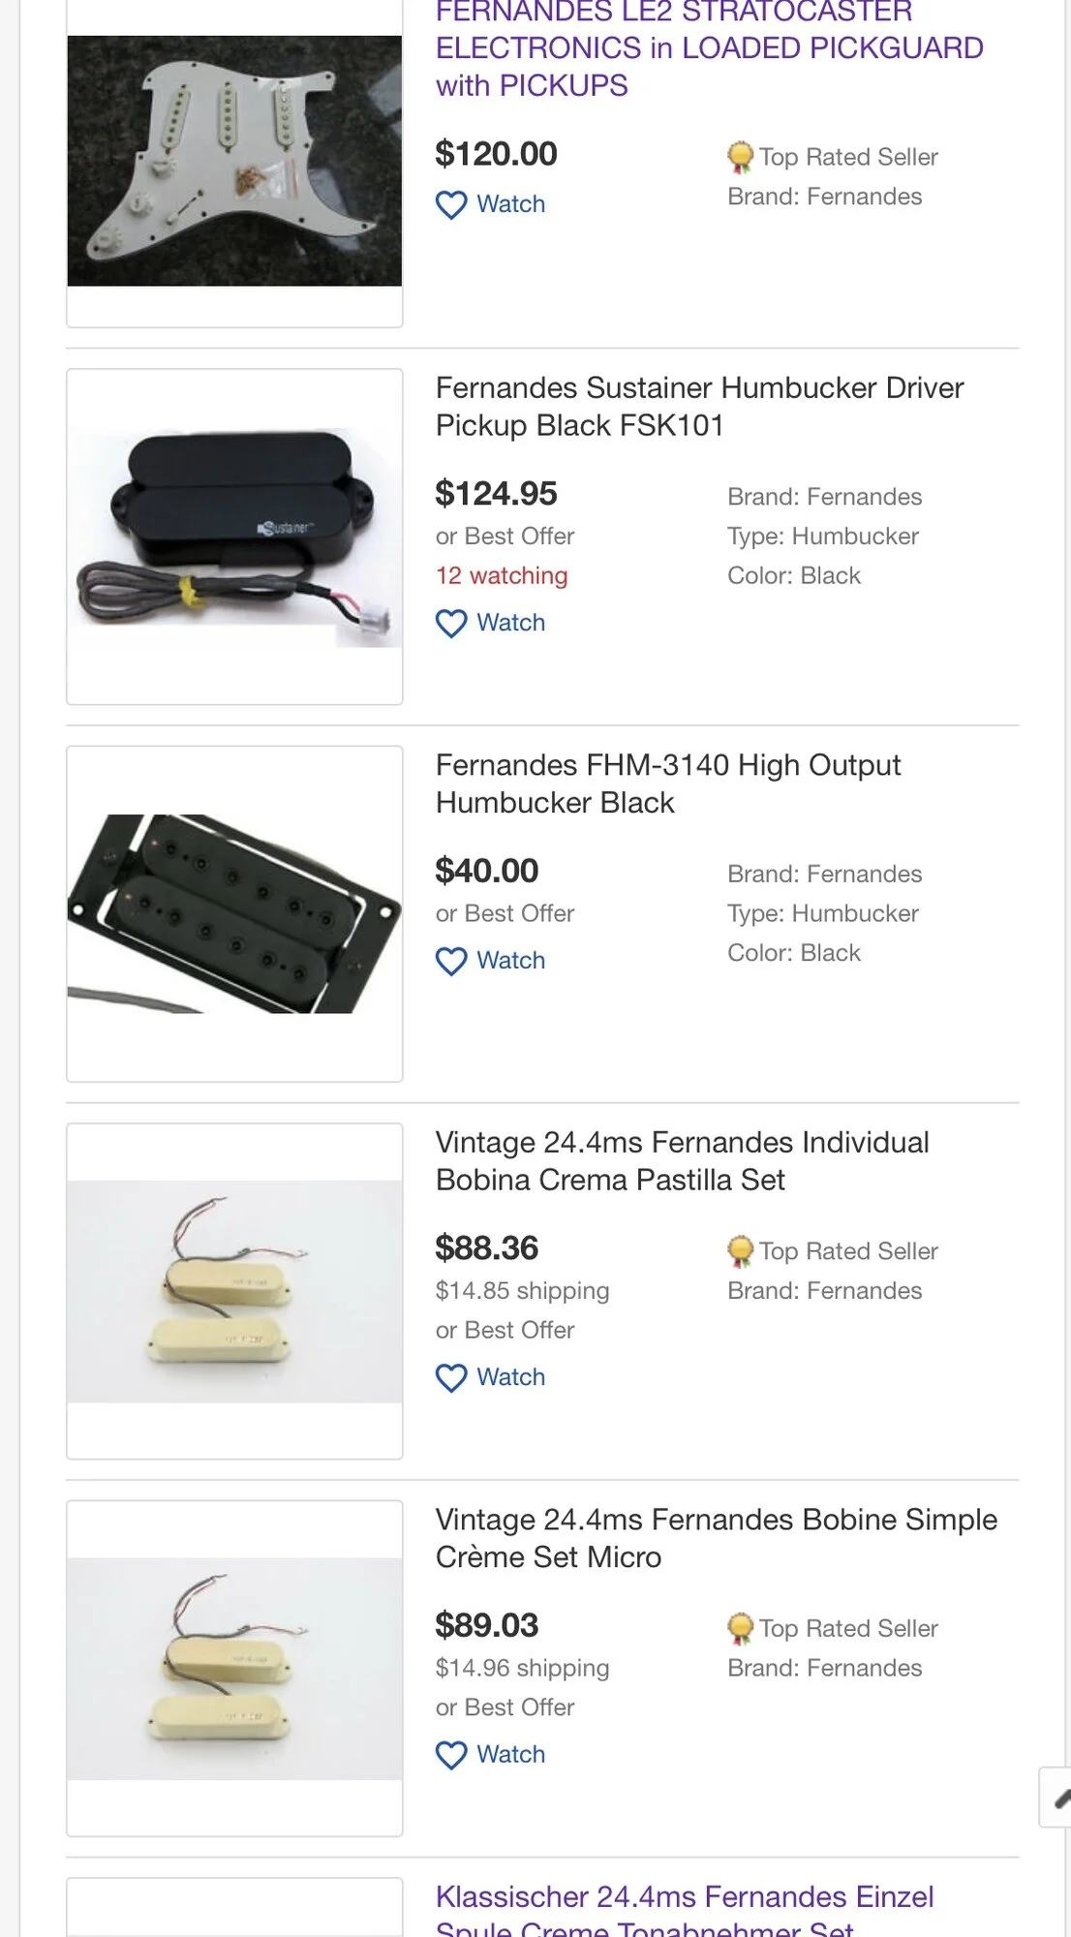The image size is (1071, 1937).
Task: Click FHM-3140 black humbucker thumbnail image
Action: click(x=234, y=913)
